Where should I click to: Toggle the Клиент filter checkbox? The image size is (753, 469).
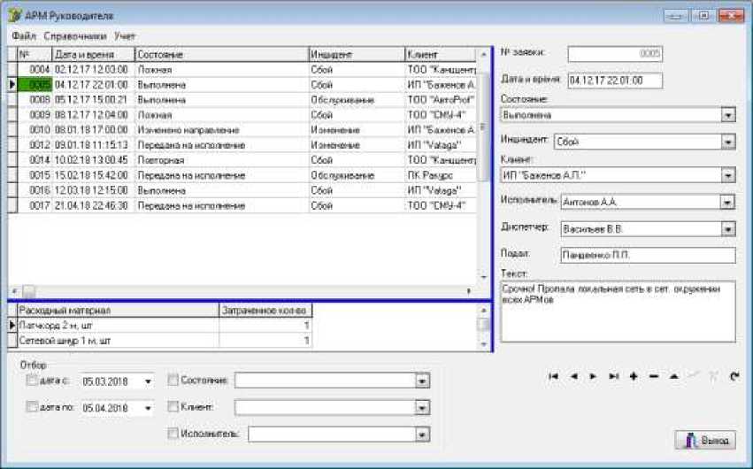click(x=173, y=406)
